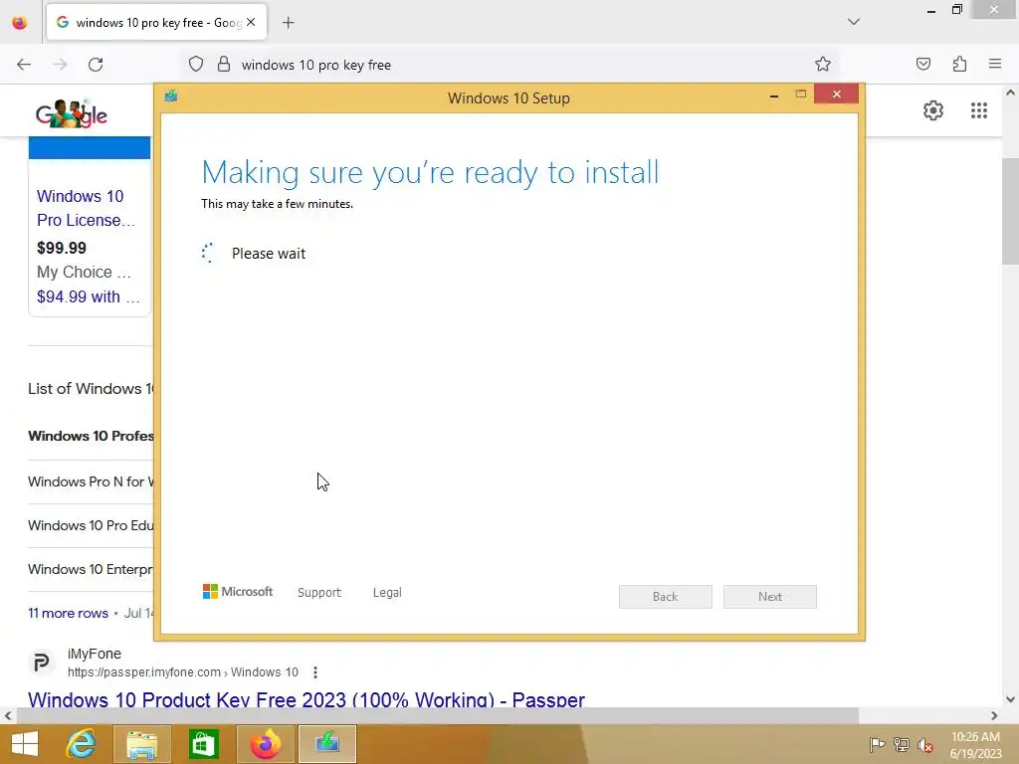
Task: Open Google settings gear icon
Action: [x=933, y=110]
